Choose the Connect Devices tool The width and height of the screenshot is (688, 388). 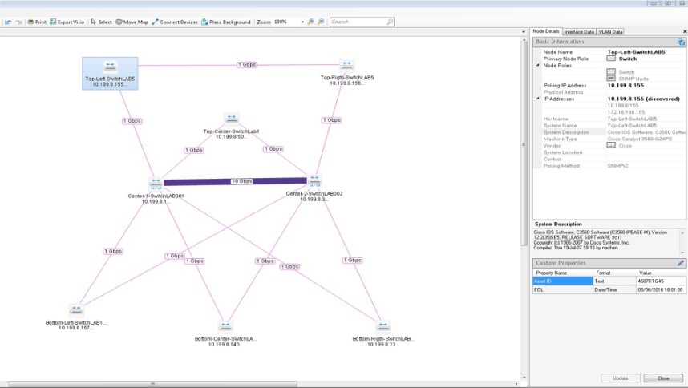[x=175, y=22]
